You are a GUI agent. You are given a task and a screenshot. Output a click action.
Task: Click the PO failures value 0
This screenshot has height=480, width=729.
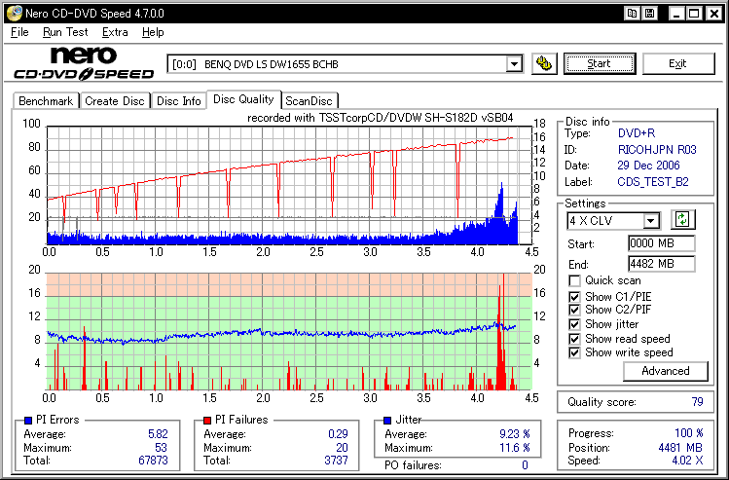tap(525, 465)
